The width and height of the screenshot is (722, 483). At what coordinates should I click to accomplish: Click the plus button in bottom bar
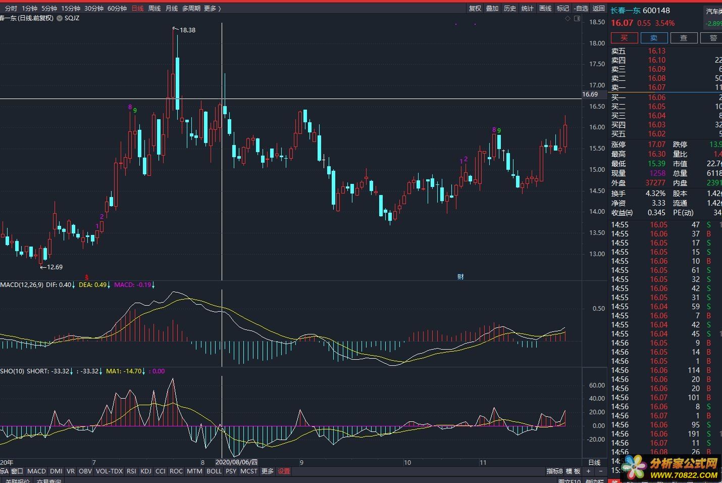588,471
